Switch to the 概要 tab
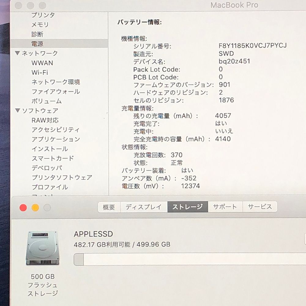Viewport: 306px width, 306px height. (x=109, y=207)
